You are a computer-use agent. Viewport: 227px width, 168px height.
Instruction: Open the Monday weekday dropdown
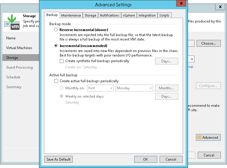(x=134, y=88)
